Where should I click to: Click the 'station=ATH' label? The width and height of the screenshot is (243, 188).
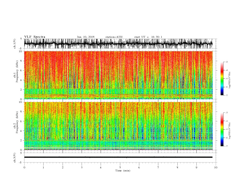114,37
